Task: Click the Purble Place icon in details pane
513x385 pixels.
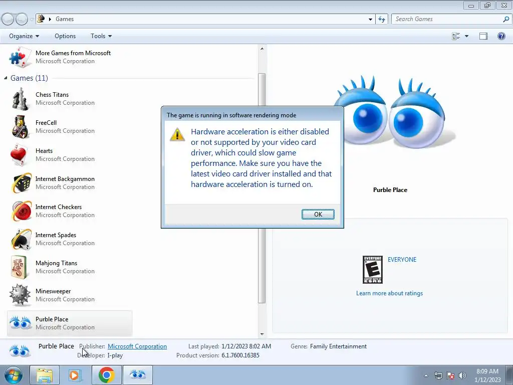Action: click(20, 351)
